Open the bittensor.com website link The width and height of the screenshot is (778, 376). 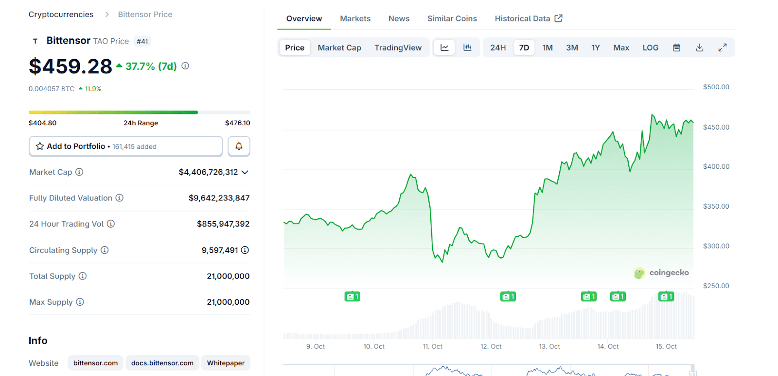pyautogui.click(x=95, y=363)
